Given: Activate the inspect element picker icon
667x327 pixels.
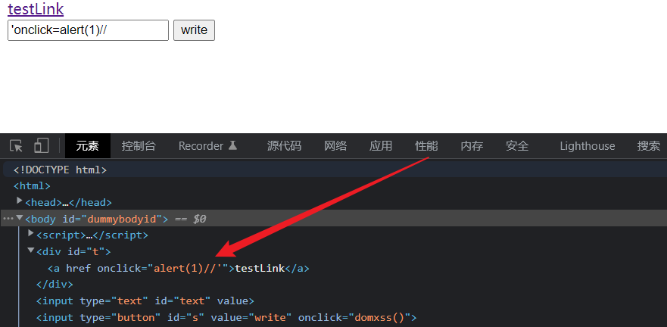Looking at the screenshot, I should point(17,146).
